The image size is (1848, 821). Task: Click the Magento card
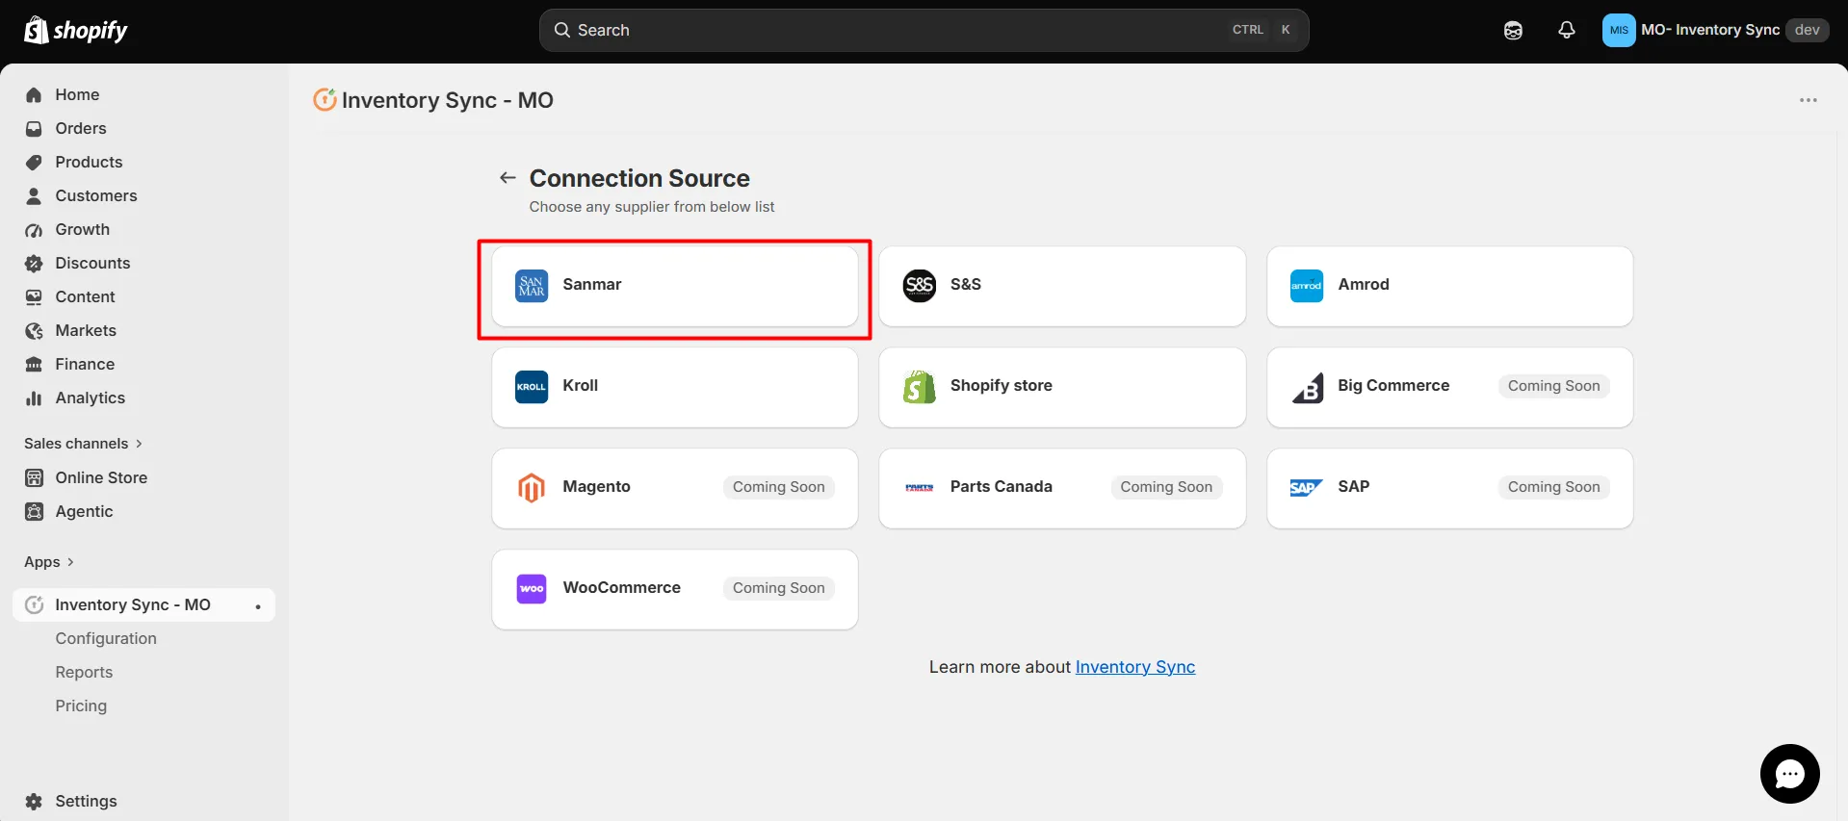click(674, 488)
